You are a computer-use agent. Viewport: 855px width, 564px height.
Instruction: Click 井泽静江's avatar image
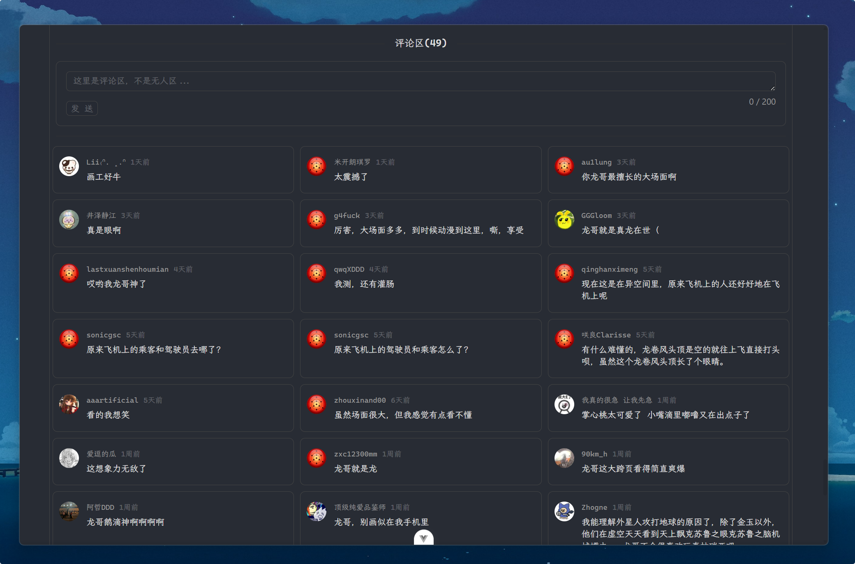[69, 220]
